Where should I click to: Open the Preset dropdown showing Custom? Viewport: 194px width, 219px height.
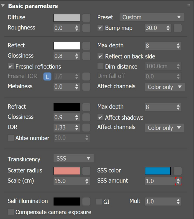point(152,17)
